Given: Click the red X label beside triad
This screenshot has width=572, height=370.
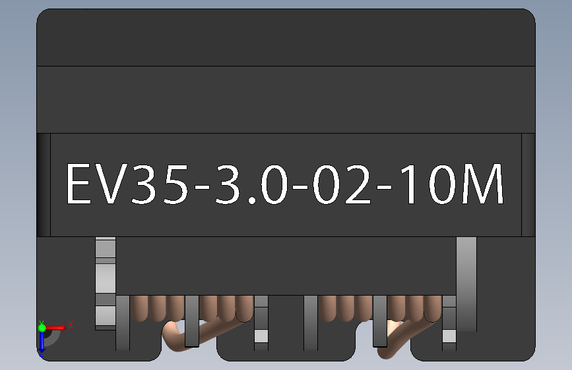Looking at the screenshot, I should [71, 325].
